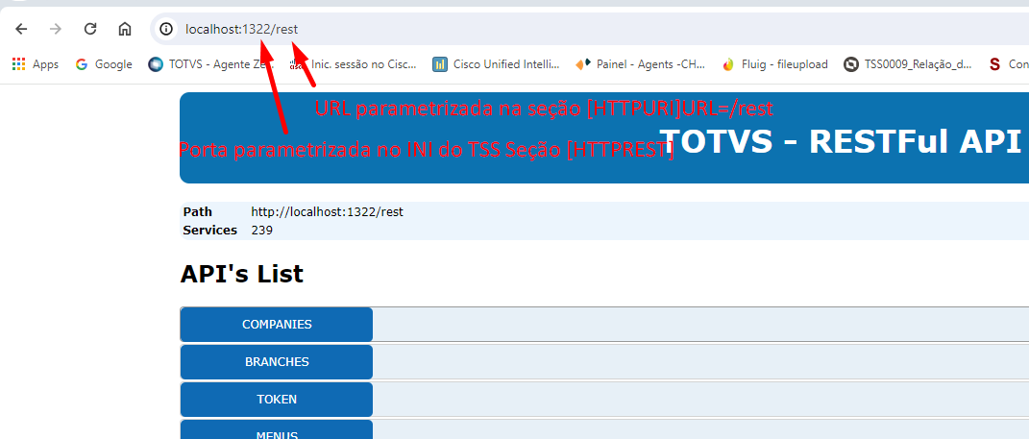
Task: Focus the address bar showing localhost:1322/rest
Action: coord(591,29)
